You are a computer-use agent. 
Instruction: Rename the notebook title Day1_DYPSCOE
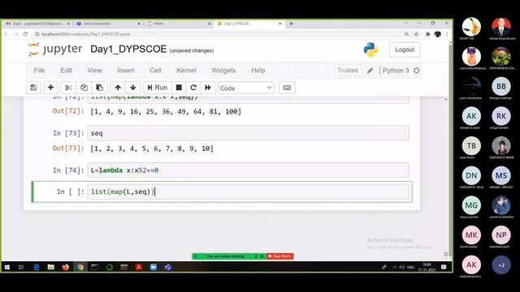pyautogui.click(x=128, y=49)
